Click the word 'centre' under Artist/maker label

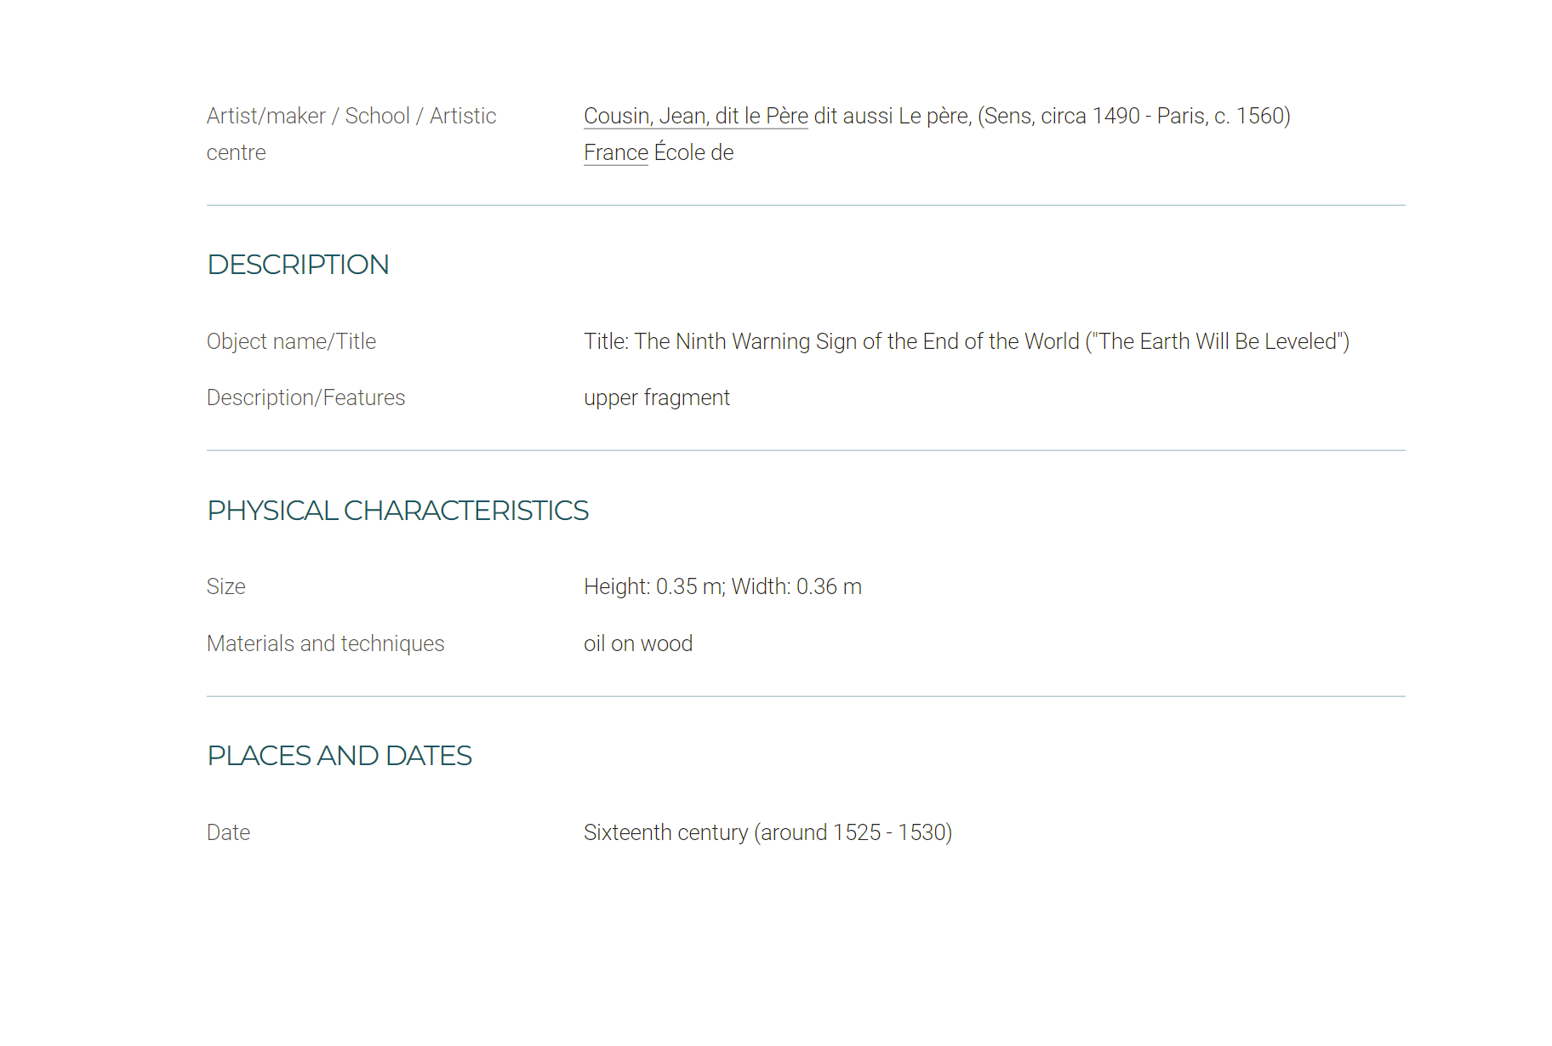[x=236, y=152]
